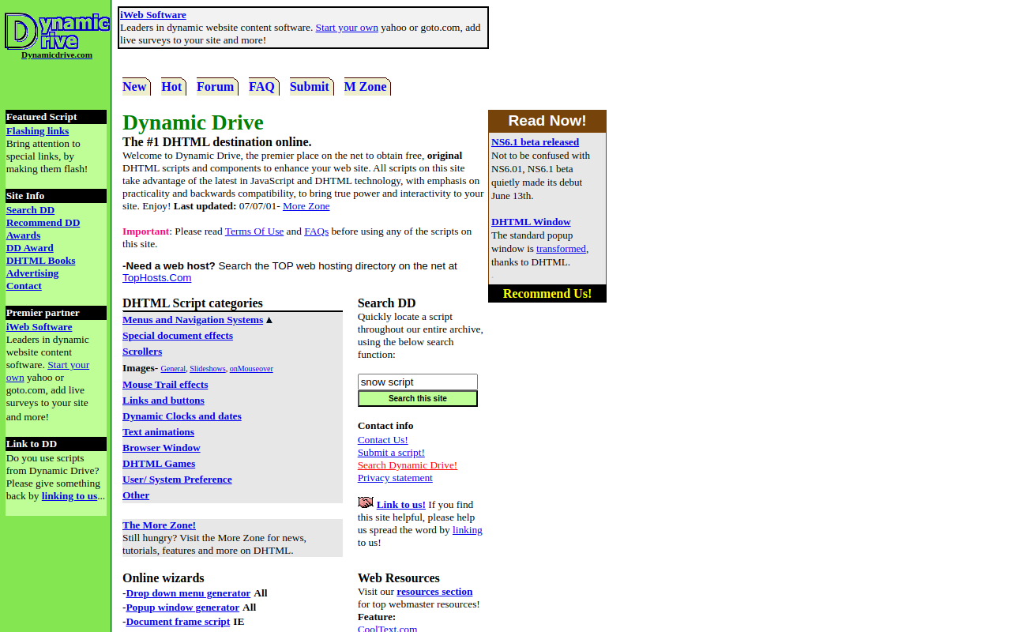Open the Forum tab
Screen dimensions: 1011x632
(215, 87)
